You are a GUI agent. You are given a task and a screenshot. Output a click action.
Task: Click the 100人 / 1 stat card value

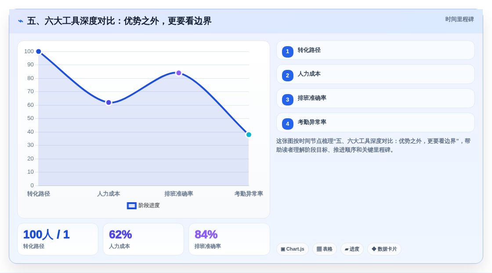point(46,235)
